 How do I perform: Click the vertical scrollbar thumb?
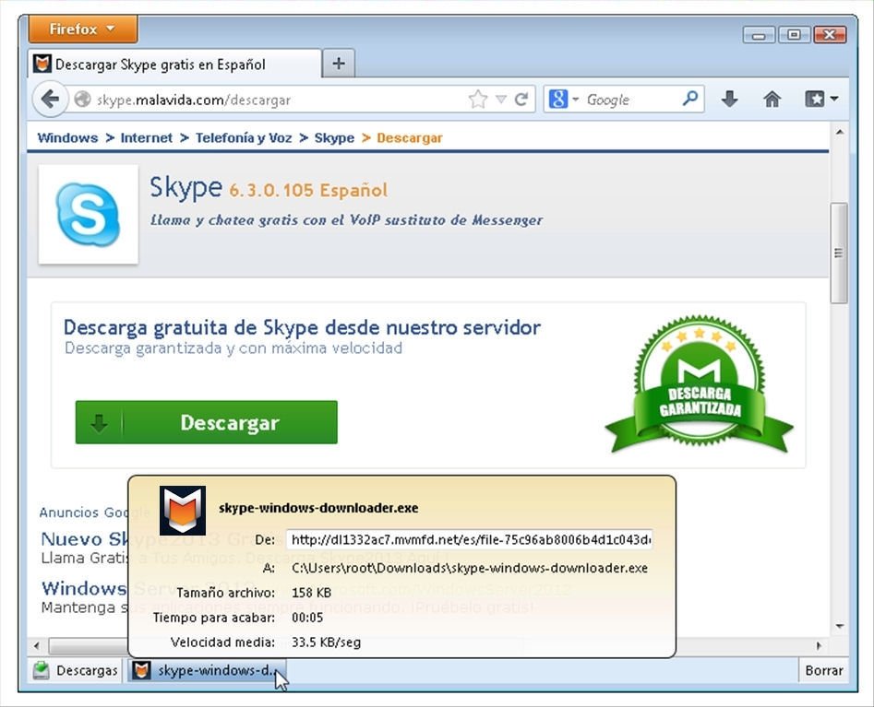[839, 253]
